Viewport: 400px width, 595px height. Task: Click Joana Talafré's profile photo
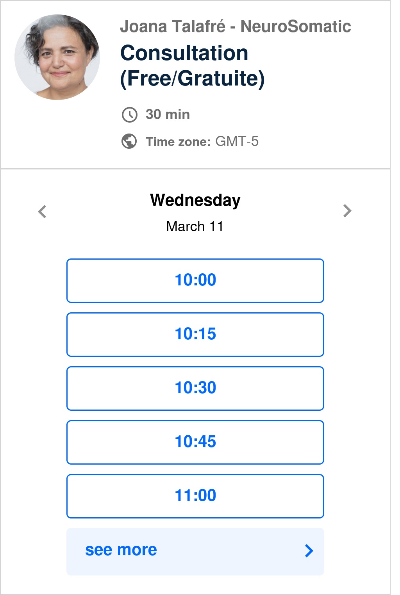(57, 57)
